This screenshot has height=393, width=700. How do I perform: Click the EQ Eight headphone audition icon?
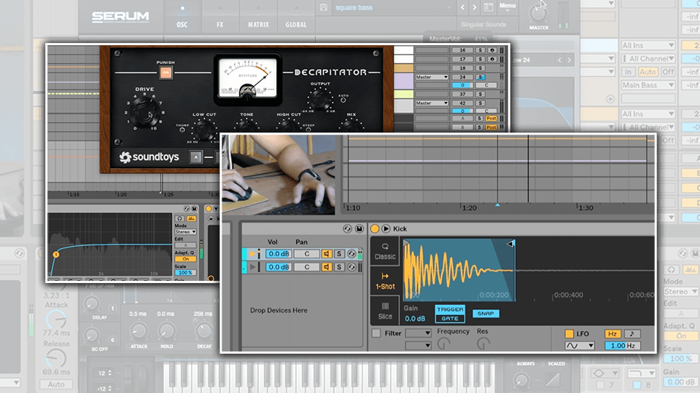pos(179,218)
